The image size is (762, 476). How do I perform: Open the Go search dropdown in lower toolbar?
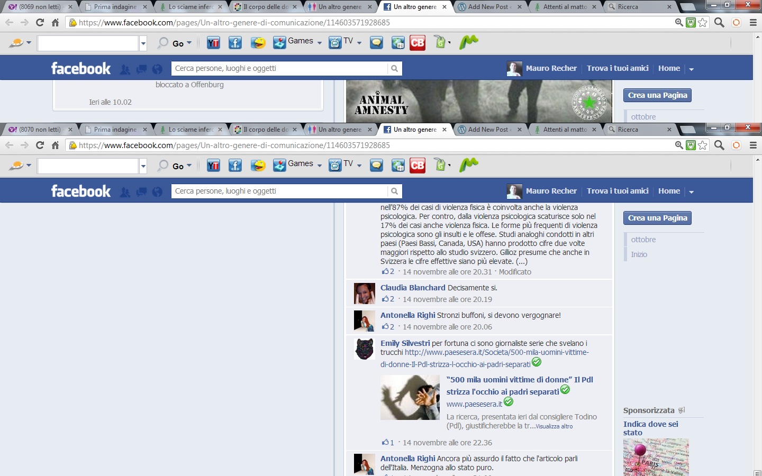(x=189, y=166)
